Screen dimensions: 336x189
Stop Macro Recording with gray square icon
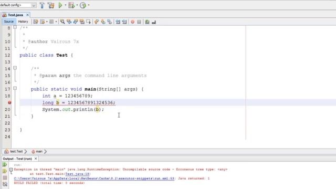click(x=139, y=22)
